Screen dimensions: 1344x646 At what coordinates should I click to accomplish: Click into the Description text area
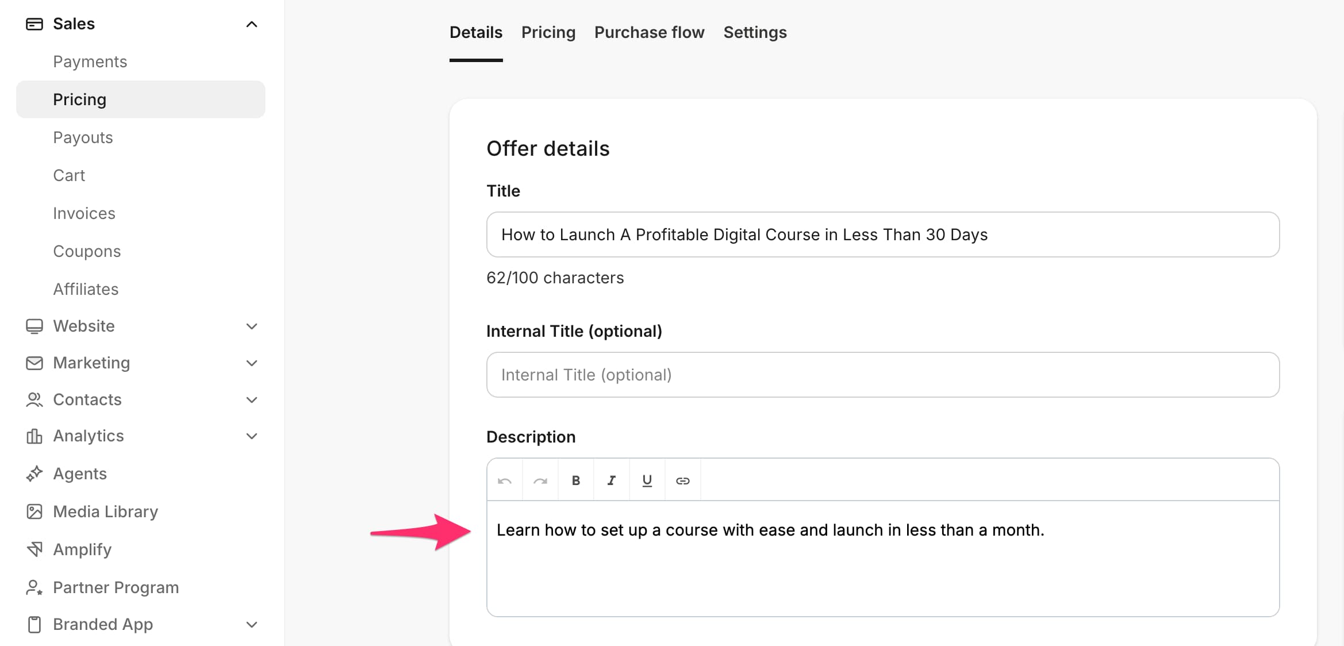tap(883, 559)
